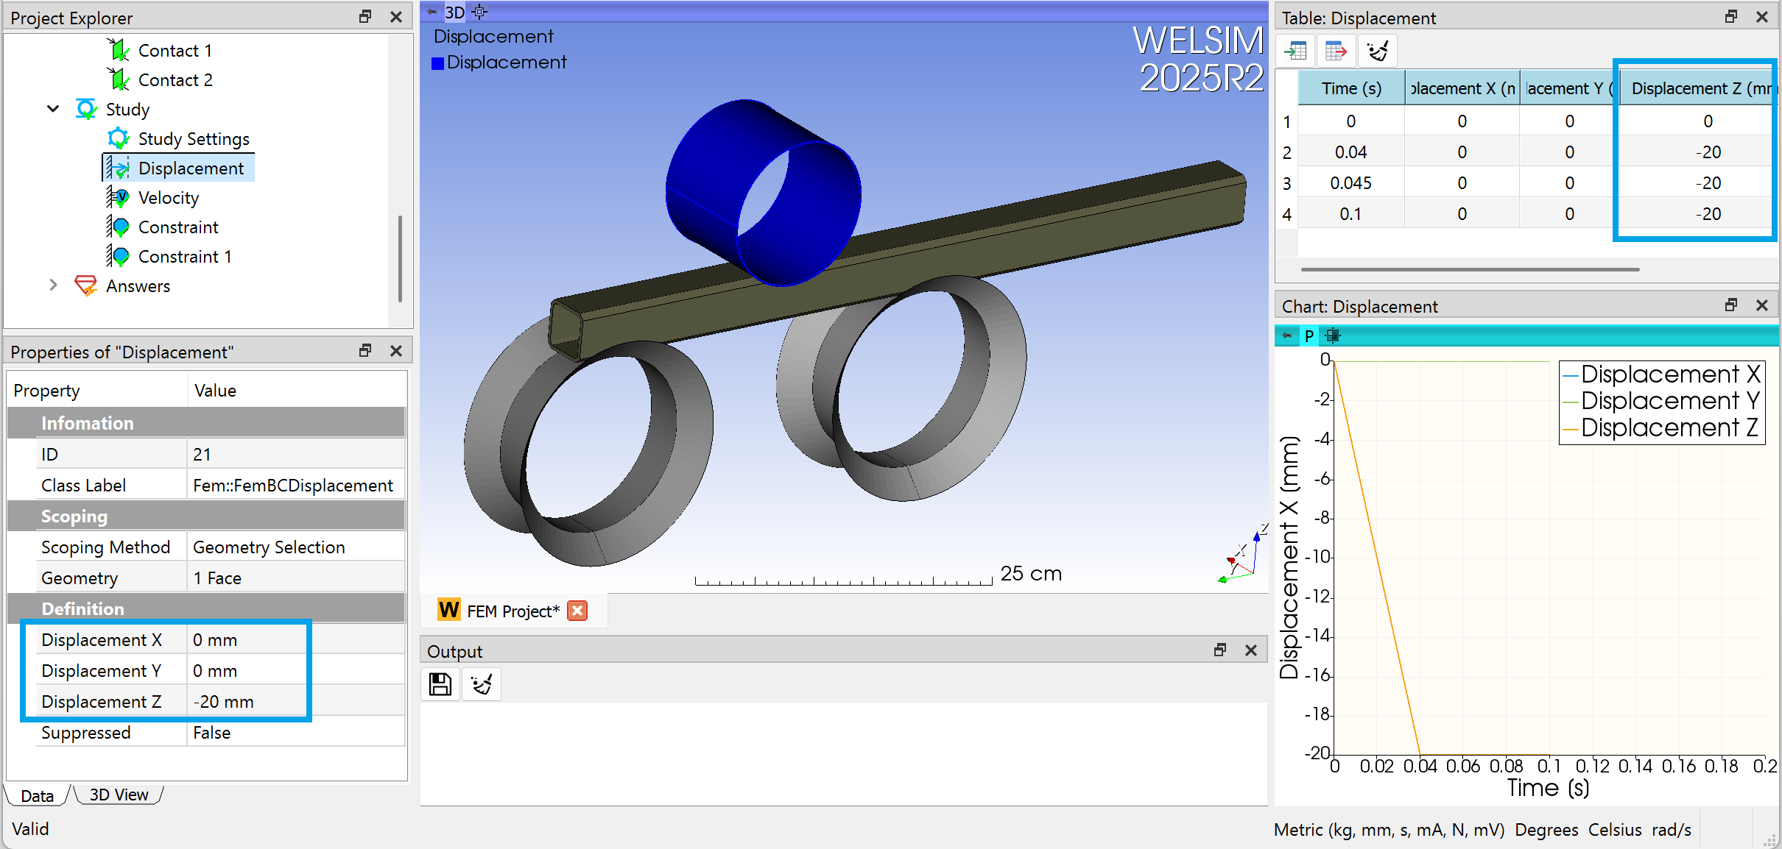Click the P icon on the chart toolbar
Screen dimensions: 1782x849
pos(1309,336)
